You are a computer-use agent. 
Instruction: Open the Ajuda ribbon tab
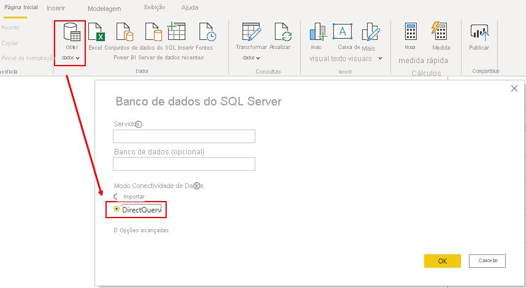pyautogui.click(x=189, y=7)
